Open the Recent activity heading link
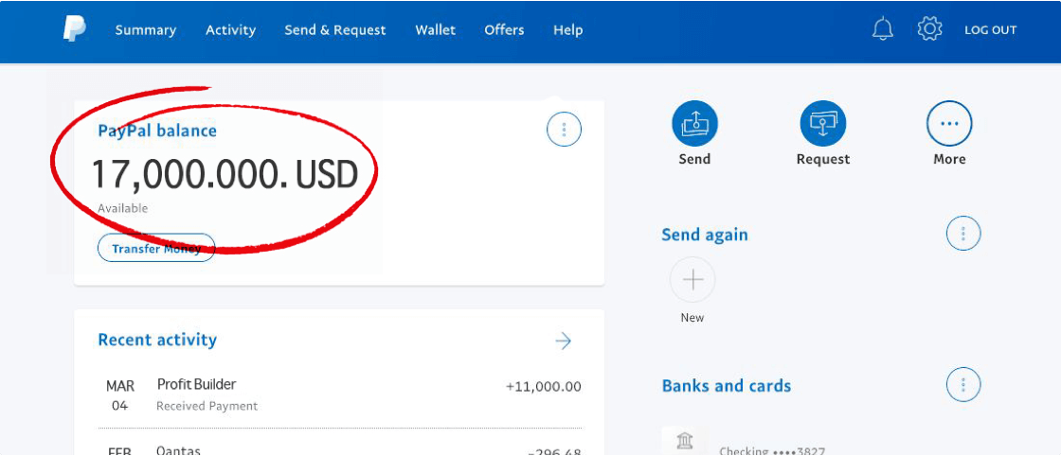This screenshot has height=456, width=1061. click(157, 340)
